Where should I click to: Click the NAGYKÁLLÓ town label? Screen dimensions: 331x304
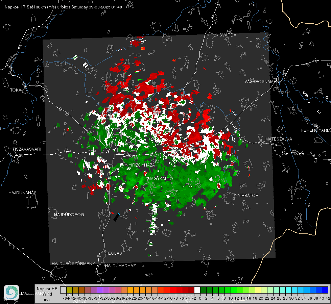click(x=160, y=178)
